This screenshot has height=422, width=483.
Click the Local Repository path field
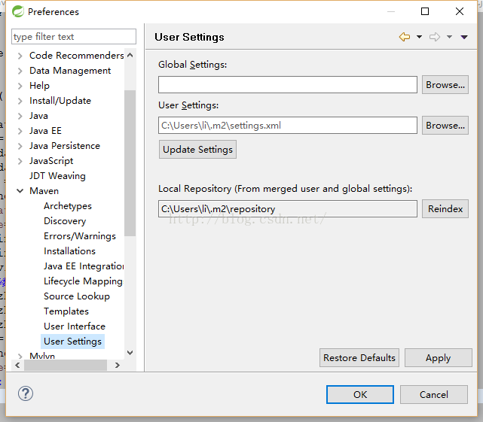(288, 209)
